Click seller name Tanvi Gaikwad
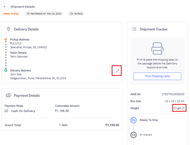The image size is (190, 145). coord(19,57)
